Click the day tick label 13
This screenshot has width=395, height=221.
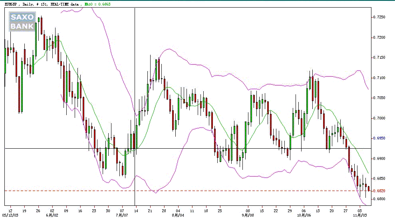coord(318,211)
